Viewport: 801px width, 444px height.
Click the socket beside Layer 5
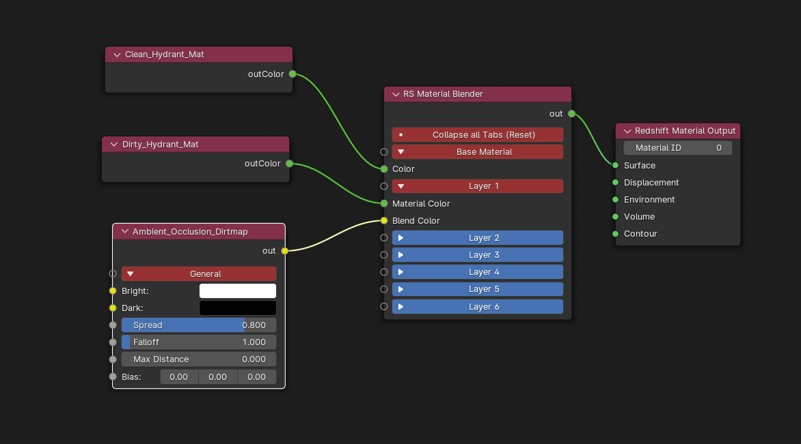tap(384, 289)
